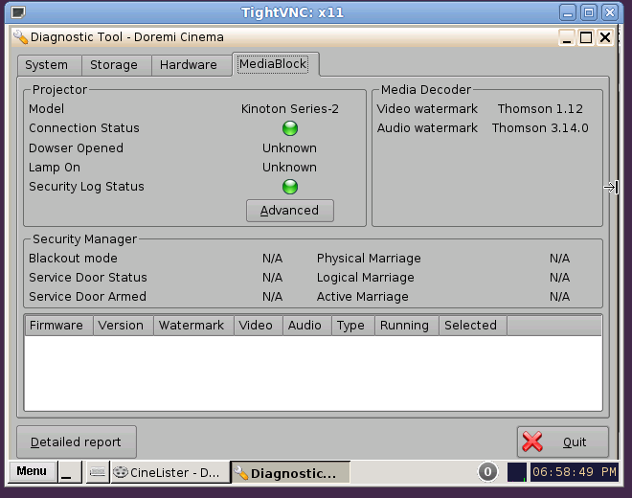Click the taskbar clock showing 06:58:49 PM
The height and width of the screenshot is (498, 632).
click(x=574, y=472)
